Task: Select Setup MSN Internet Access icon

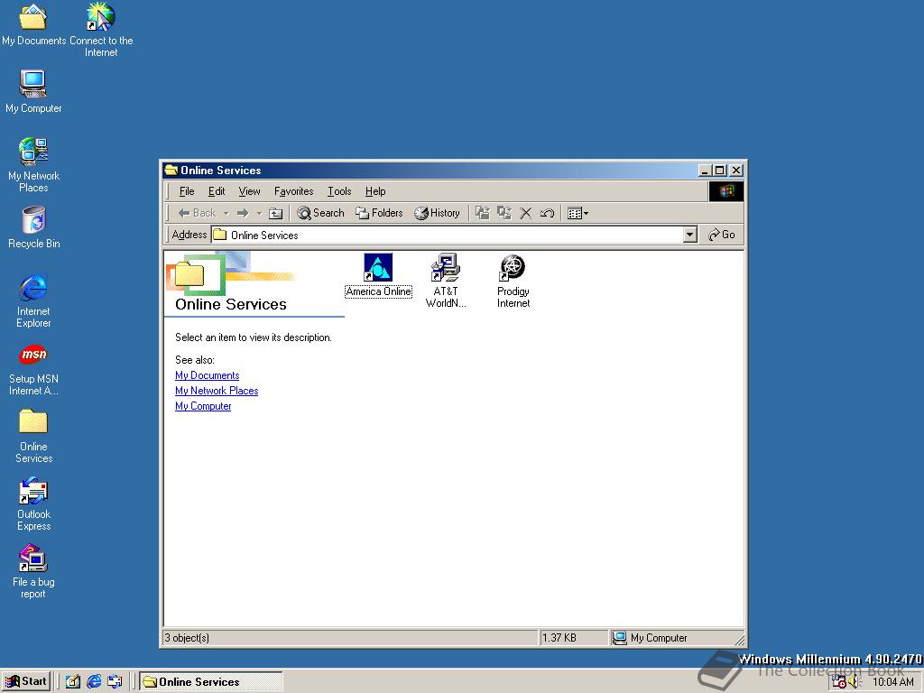Action: (x=33, y=369)
